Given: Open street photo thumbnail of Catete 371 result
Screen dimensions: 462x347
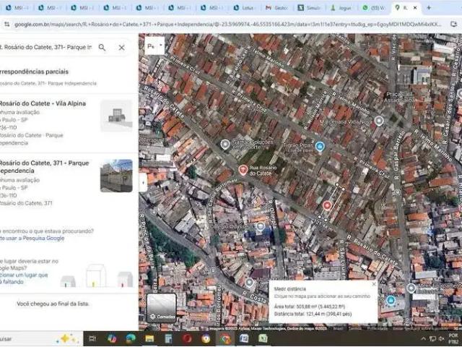Looking at the screenshot, I should click(x=116, y=176).
